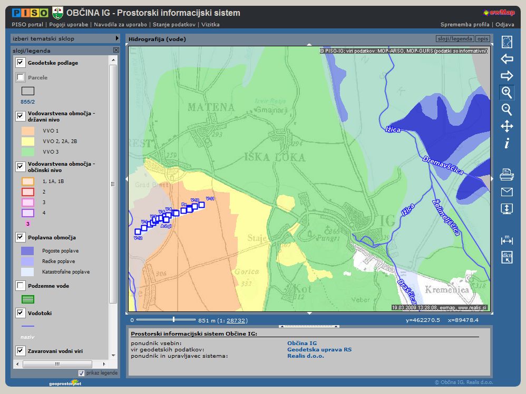The image size is (526, 394).
Task: Activate the pan move tool
Action: point(506,126)
